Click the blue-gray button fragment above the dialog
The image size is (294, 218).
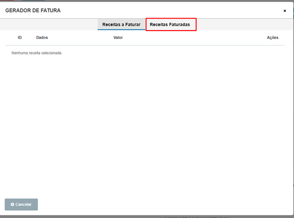pyautogui.click(x=33, y=0)
